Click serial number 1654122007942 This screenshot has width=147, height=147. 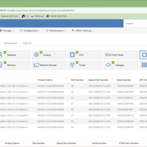click(x=125, y=104)
